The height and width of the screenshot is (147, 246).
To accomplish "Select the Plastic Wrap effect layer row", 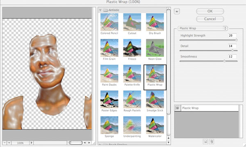I will tap(207, 108).
